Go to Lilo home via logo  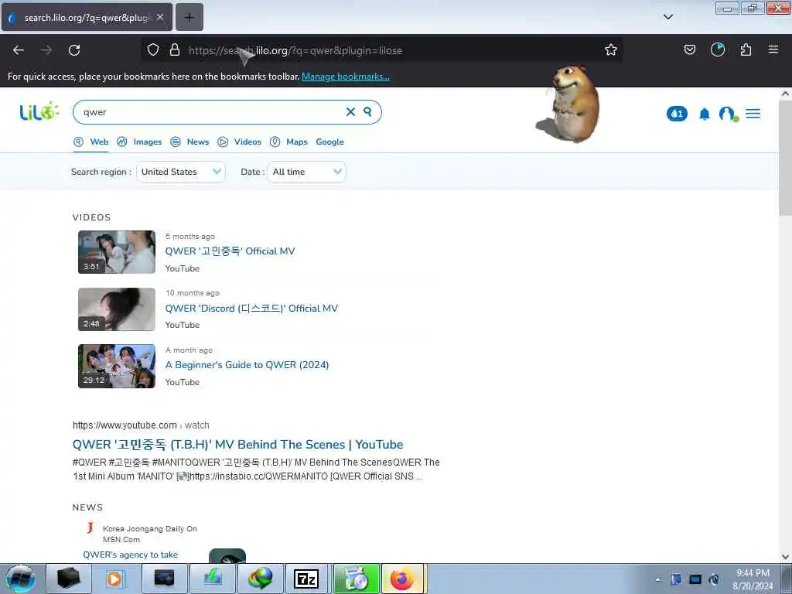(x=39, y=111)
